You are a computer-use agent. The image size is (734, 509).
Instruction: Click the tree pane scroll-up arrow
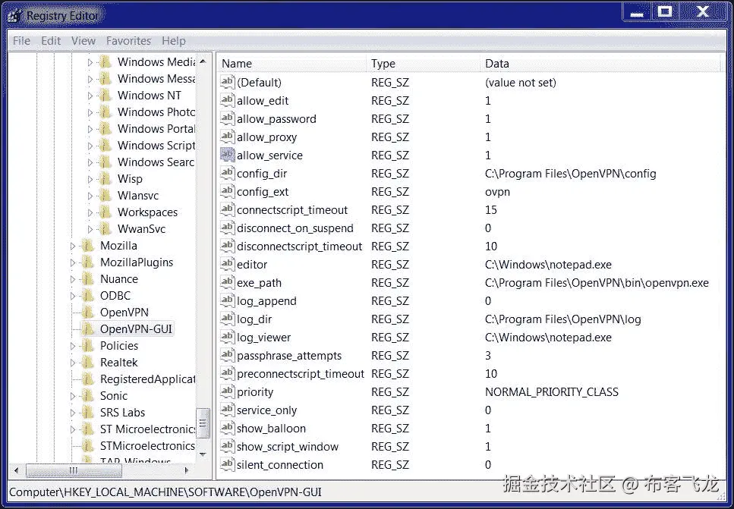(x=203, y=61)
